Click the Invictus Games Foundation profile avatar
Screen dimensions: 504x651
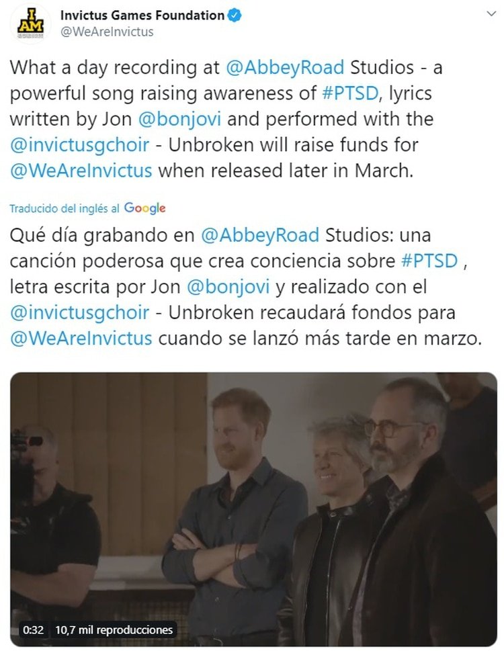[30, 24]
